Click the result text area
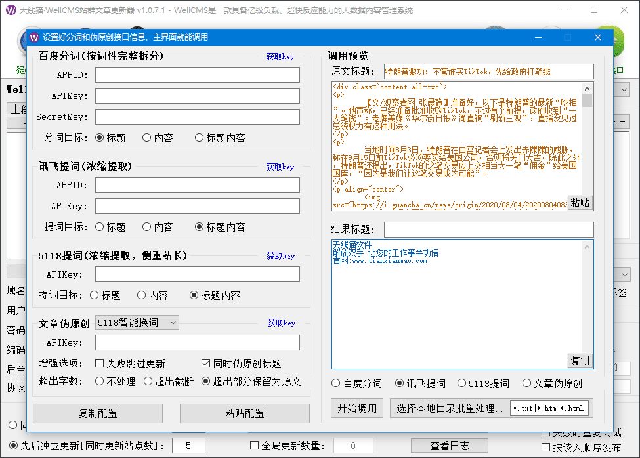The width and height of the screenshot is (640, 458). pyautogui.click(x=463, y=304)
